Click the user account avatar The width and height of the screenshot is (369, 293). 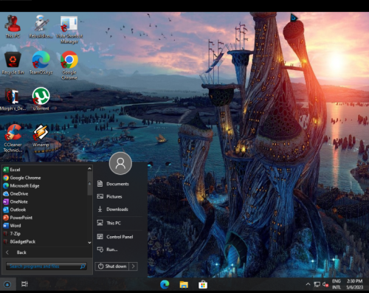(120, 163)
